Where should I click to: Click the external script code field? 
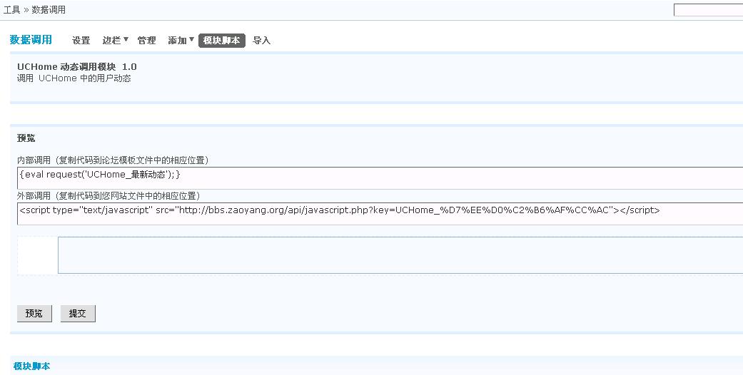(380, 214)
